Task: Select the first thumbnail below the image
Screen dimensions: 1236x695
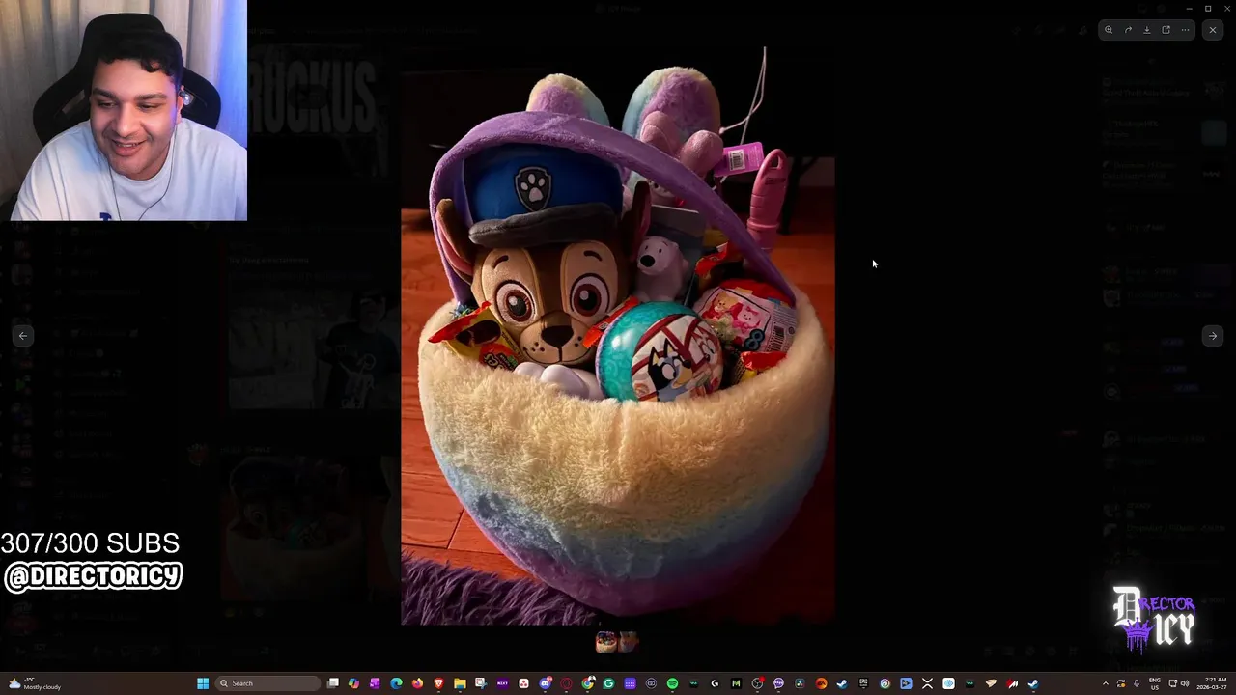Action: (x=605, y=642)
